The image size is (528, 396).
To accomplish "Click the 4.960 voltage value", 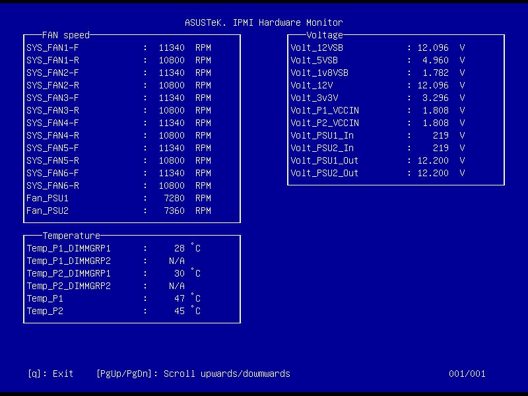I will coord(436,60).
